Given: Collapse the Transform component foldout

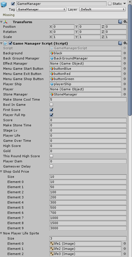Looking at the screenshot, I should tap(1, 22).
